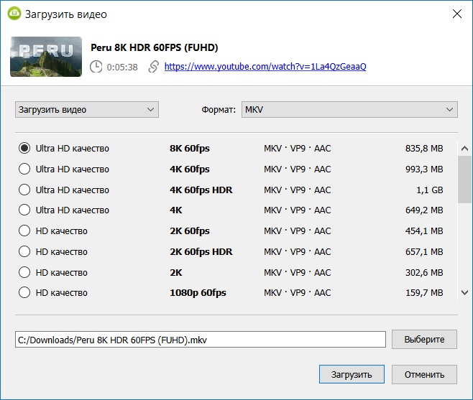Click the clock duration icon
This screenshot has height=400, width=473.
coord(96,67)
